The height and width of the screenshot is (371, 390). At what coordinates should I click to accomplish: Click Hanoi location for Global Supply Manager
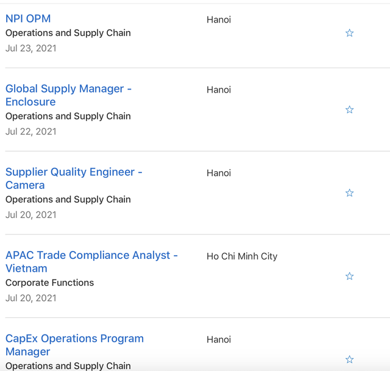click(219, 90)
